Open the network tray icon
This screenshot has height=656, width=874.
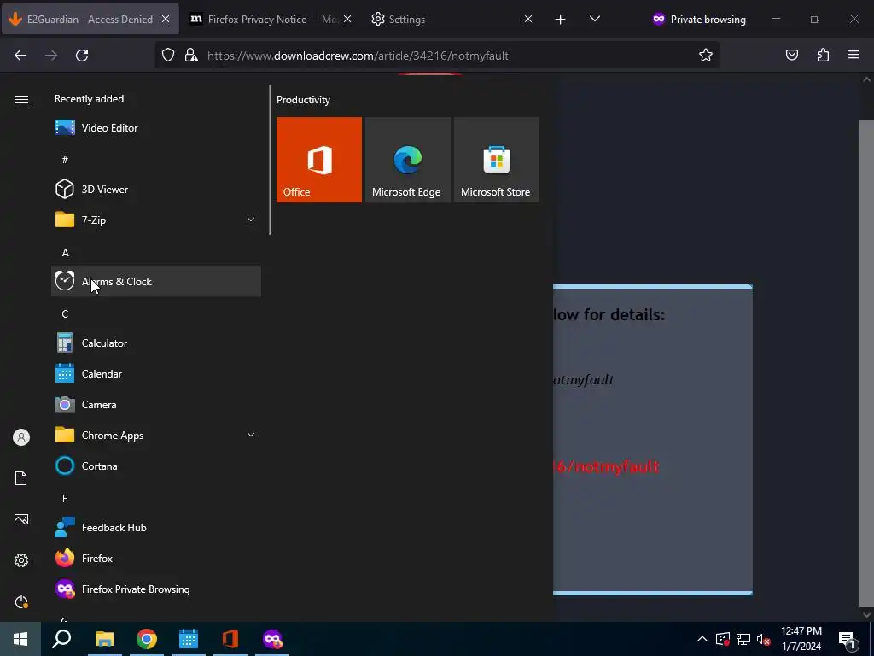click(743, 639)
